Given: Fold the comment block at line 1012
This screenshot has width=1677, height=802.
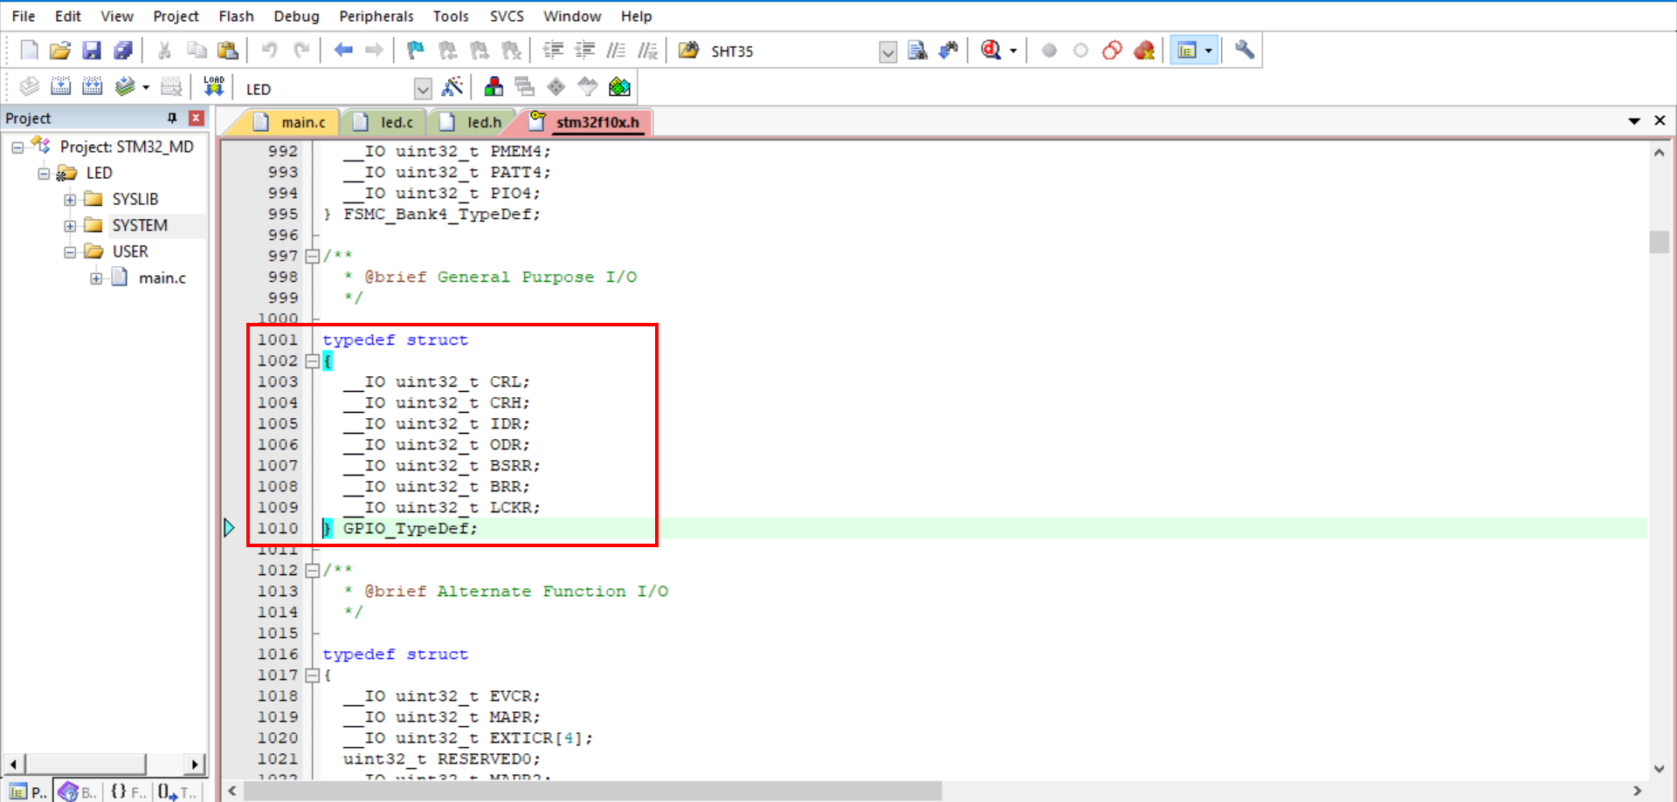Looking at the screenshot, I should pos(312,570).
